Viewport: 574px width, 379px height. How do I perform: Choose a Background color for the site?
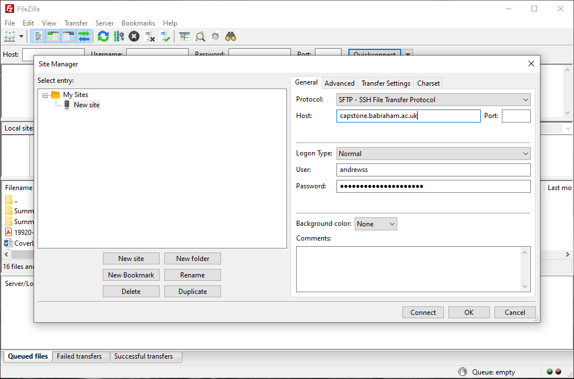[x=375, y=224]
